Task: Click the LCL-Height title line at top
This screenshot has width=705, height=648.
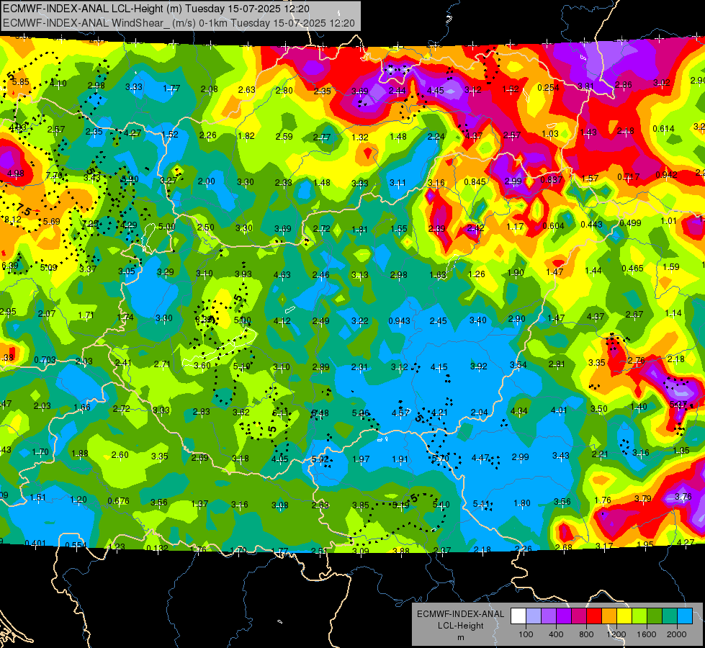Action: 156,9
